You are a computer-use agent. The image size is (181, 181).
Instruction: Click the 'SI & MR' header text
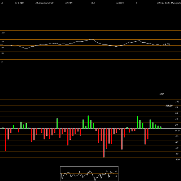[x=19, y=3]
